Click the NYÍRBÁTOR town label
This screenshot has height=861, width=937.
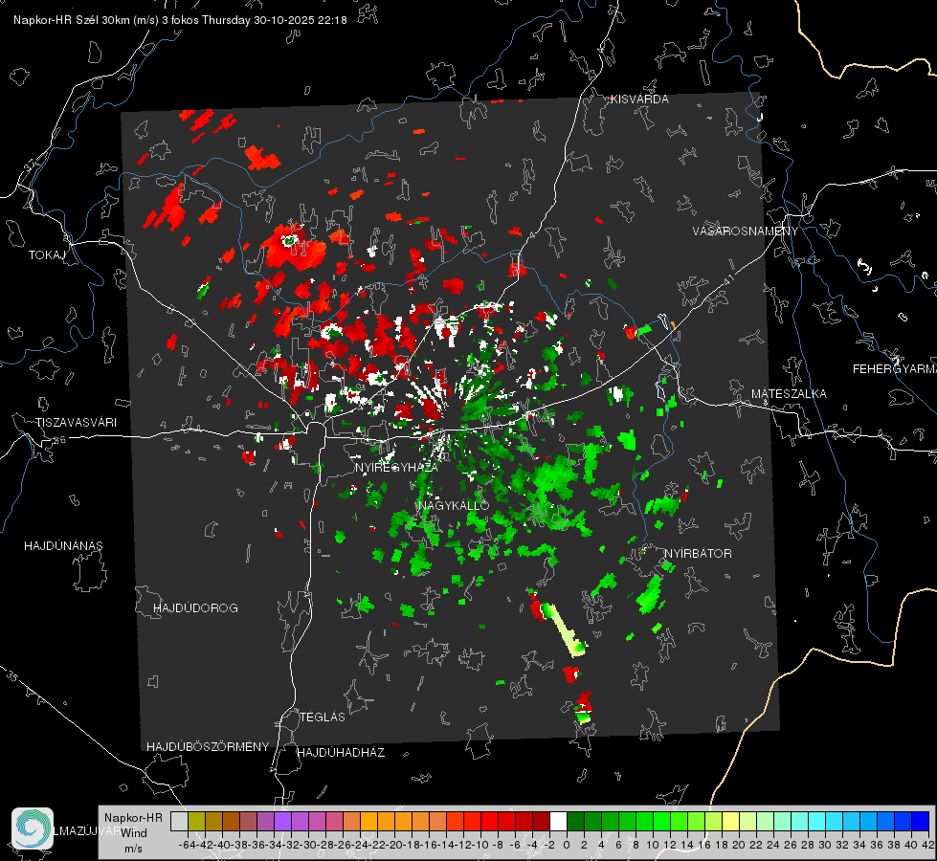(x=698, y=554)
